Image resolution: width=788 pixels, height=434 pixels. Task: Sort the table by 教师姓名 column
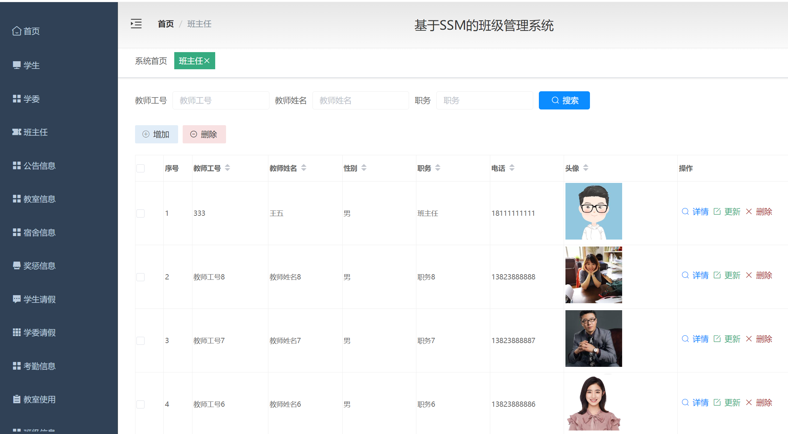click(304, 168)
